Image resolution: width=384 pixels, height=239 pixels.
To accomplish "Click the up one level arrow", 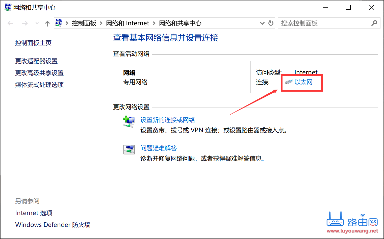I will [47, 23].
